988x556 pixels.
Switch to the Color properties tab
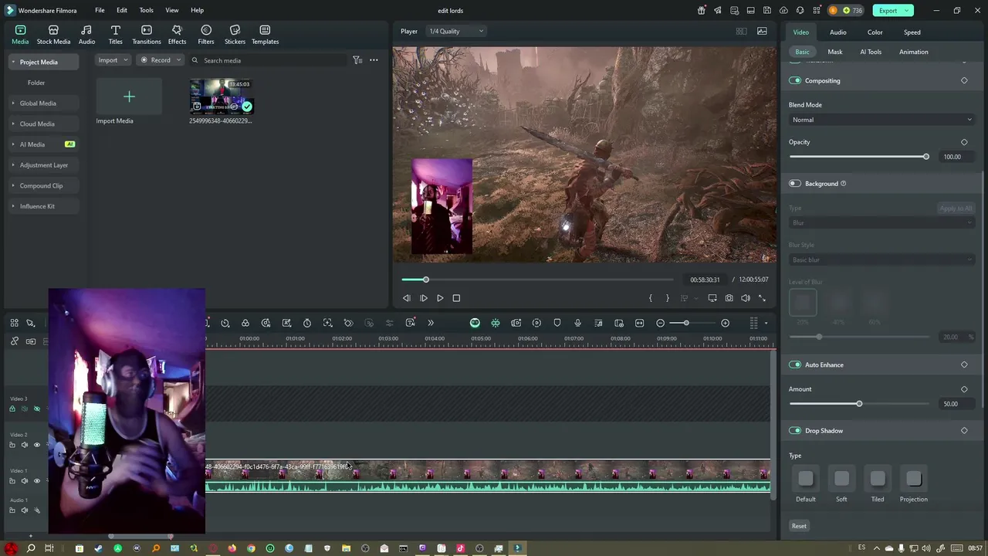point(875,32)
